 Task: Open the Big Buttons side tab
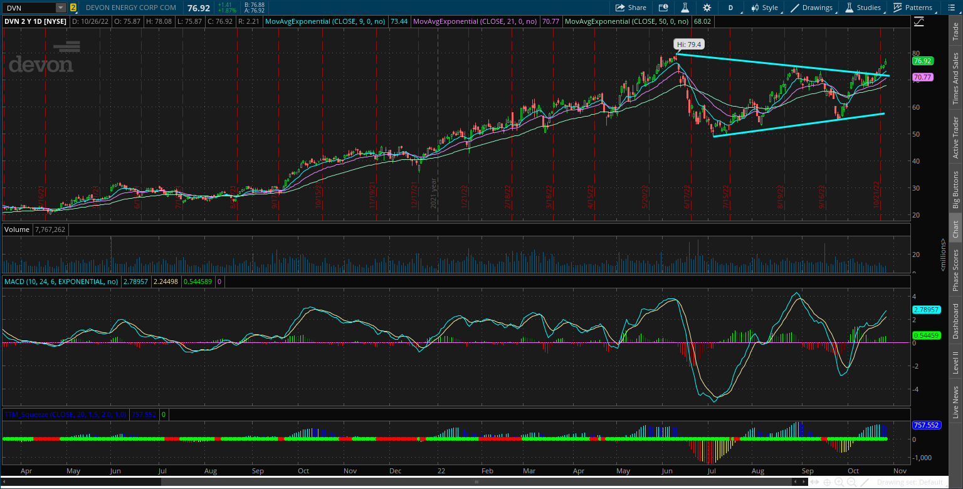pyautogui.click(x=955, y=189)
